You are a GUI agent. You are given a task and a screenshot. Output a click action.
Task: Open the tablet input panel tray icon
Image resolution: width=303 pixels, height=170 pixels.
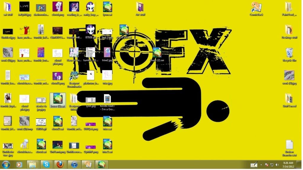(254, 165)
